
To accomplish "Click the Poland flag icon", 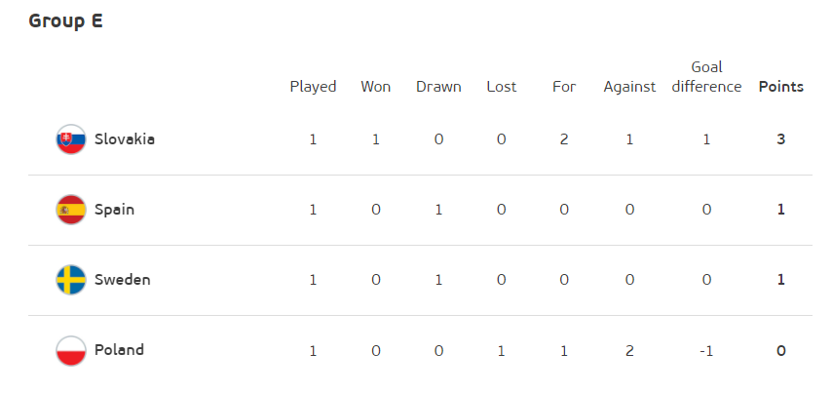I will 71,350.
